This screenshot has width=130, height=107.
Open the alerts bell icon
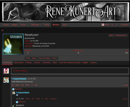117,25
